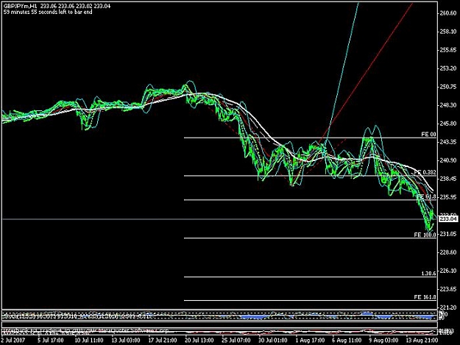Click the 253.20 price scale value
460x345 pixels.
click(x=448, y=68)
